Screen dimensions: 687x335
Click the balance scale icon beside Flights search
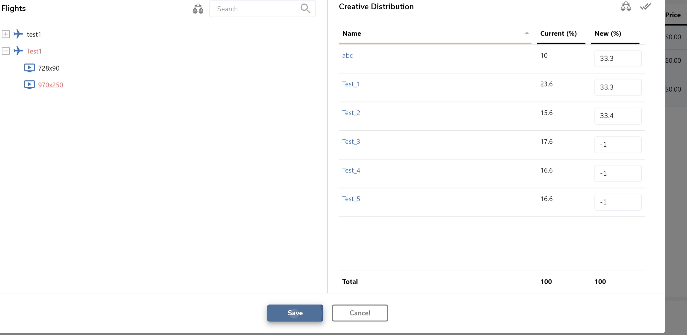pyautogui.click(x=198, y=9)
